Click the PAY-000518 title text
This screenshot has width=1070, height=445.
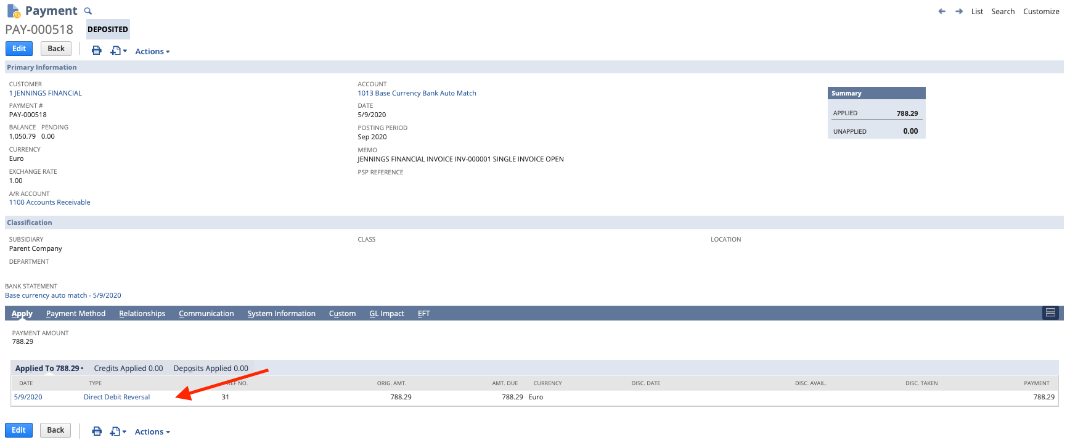pos(39,30)
